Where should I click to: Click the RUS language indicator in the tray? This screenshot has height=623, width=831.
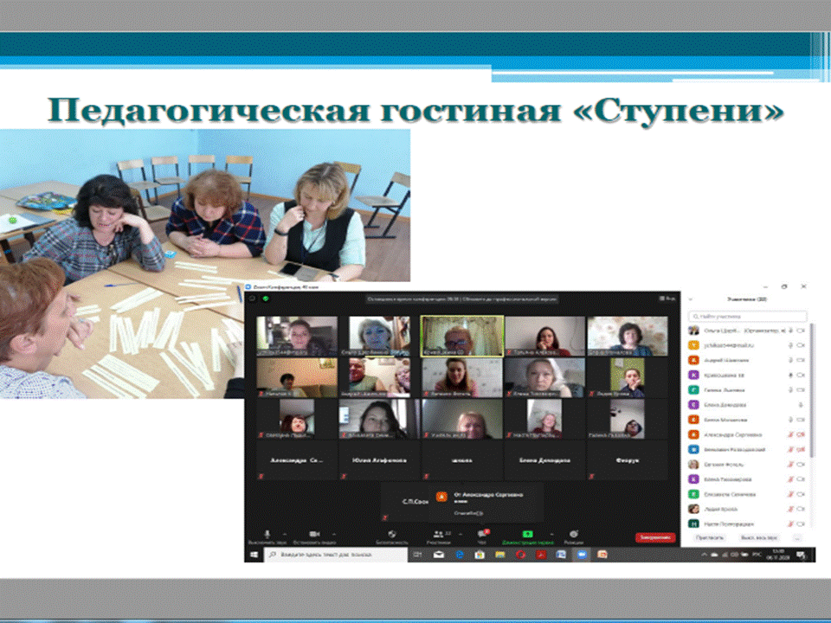(x=757, y=555)
